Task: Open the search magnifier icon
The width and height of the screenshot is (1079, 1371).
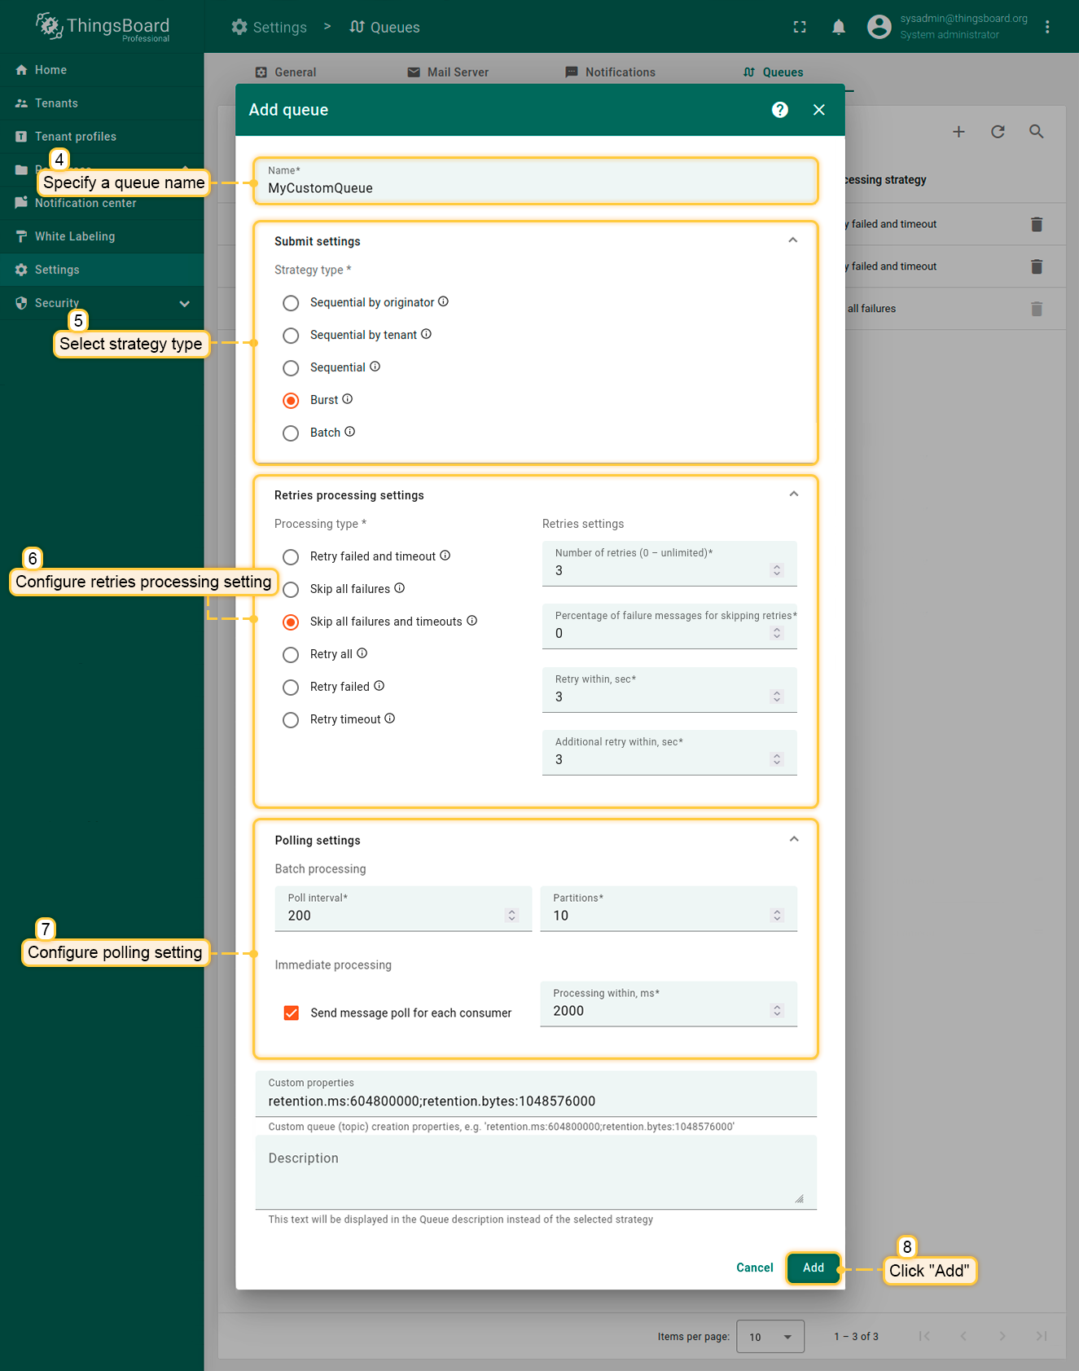Action: coord(1036,132)
